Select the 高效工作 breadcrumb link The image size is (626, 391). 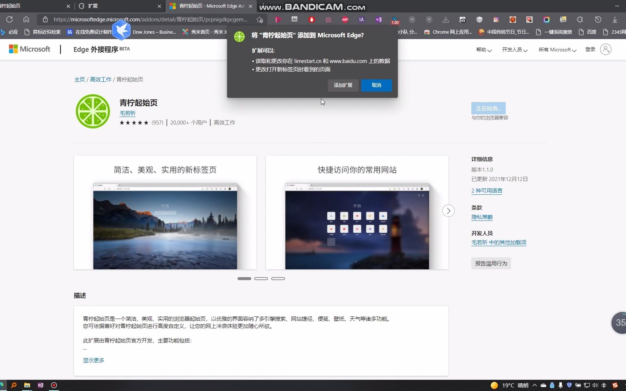[x=100, y=79]
